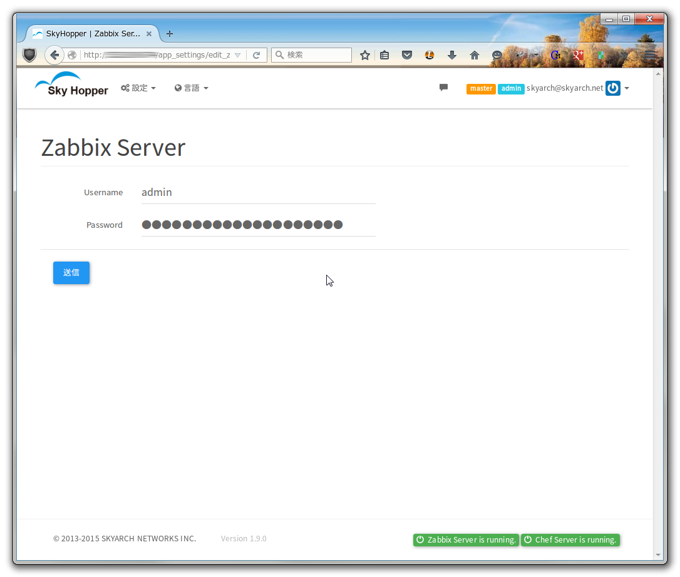The image size is (680, 577).
Task: Expand the user account caret dropdown
Action: (x=627, y=88)
